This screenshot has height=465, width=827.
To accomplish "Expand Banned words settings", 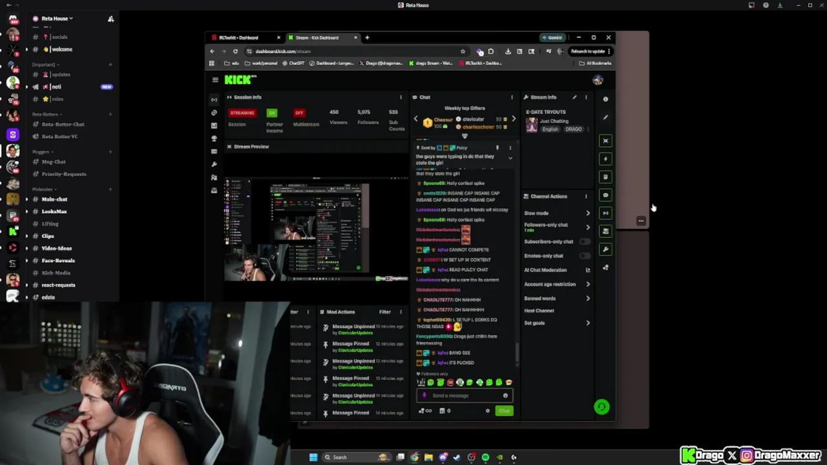I will coord(588,298).
